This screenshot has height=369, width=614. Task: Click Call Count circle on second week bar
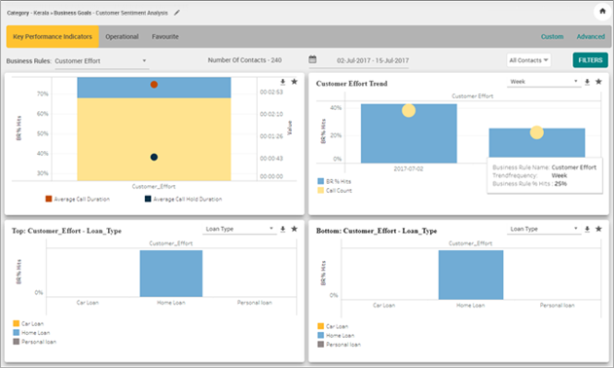(537, 132)
